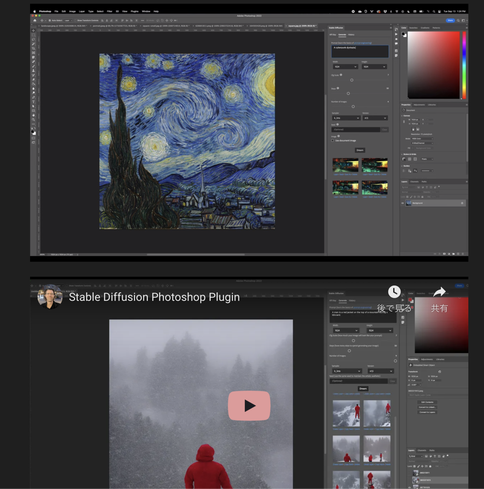Click the first generated cyberpunk thumbnail
484x489 pixels.
click(x=345, y=165)
